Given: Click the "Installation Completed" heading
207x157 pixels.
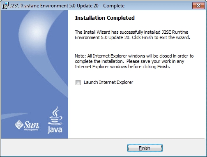Looking at the screenshot, I should [x=105, y=18].
